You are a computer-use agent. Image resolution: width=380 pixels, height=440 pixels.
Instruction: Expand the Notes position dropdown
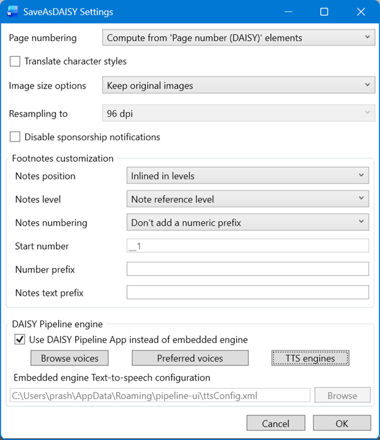pos(247,176)
